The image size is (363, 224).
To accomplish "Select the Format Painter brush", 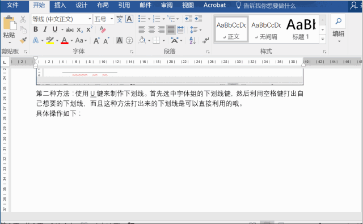I will pyautogui.click(x=23, y=40).
